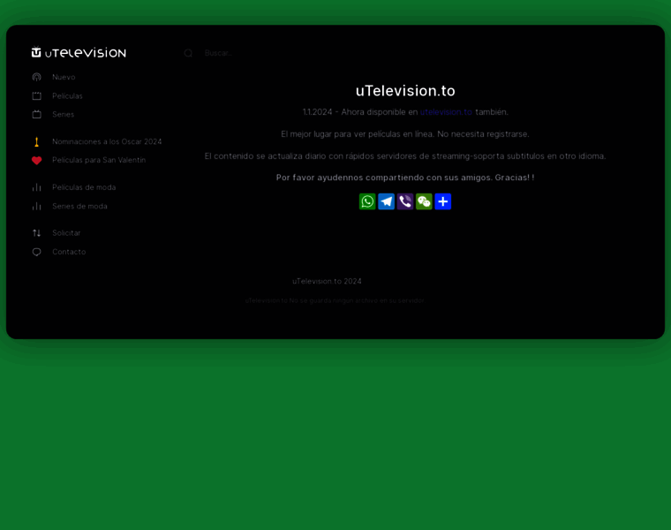
Task: Click the Oscar statuette icon
Action: click(x=37, y=141)
